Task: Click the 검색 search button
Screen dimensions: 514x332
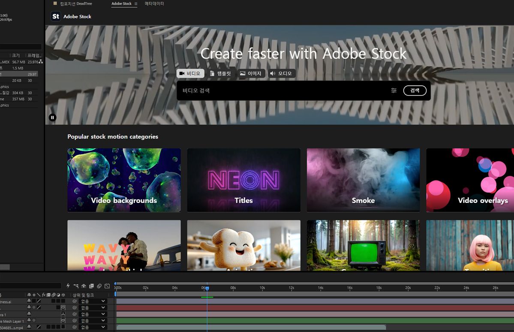Action: tap(415, 91)
